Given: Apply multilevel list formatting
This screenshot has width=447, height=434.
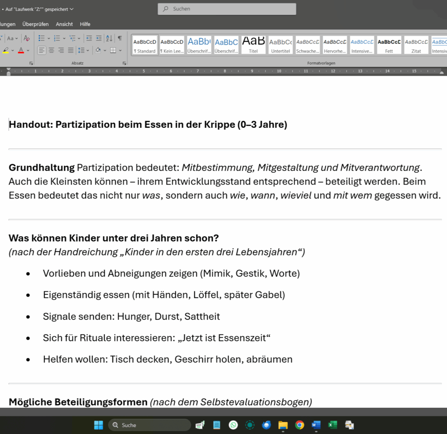Looking at the screenshot, I should point(72,38).
